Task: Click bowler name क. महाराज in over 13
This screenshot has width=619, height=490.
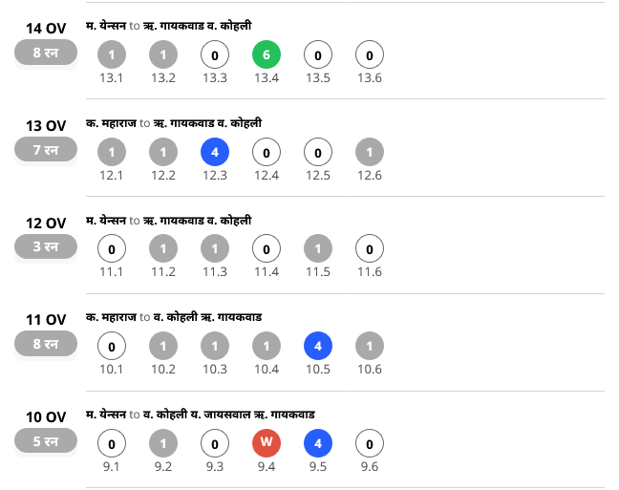Action: click(111, 123)
